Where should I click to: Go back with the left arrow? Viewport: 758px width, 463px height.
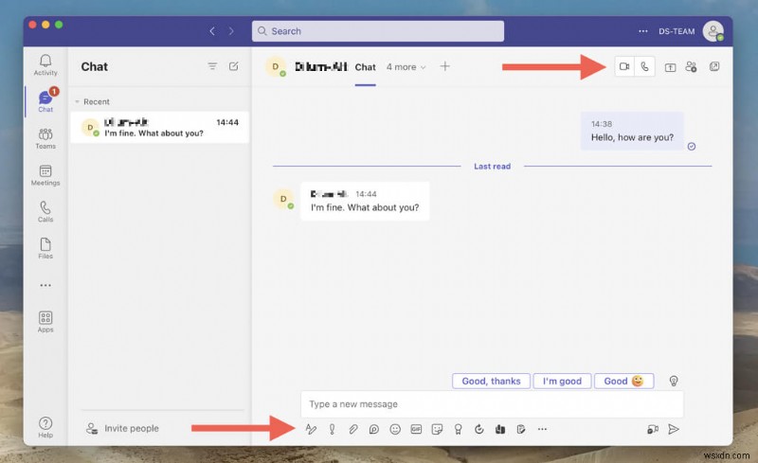coord(212,31)
